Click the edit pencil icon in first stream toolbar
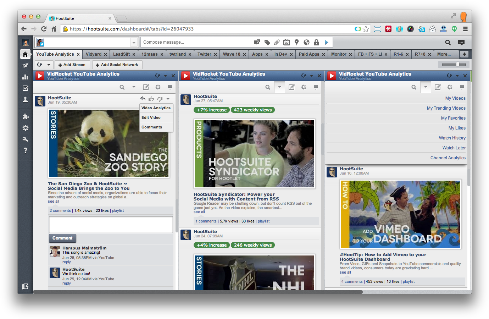Image resolution: width=489 pixels, height=319 pixels. [x=146, y=87]
